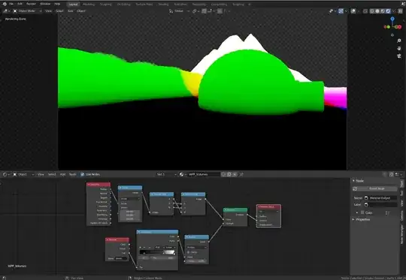Open the node editor type selector
This screenshot has width=406, height=280.
coord(6,174)
